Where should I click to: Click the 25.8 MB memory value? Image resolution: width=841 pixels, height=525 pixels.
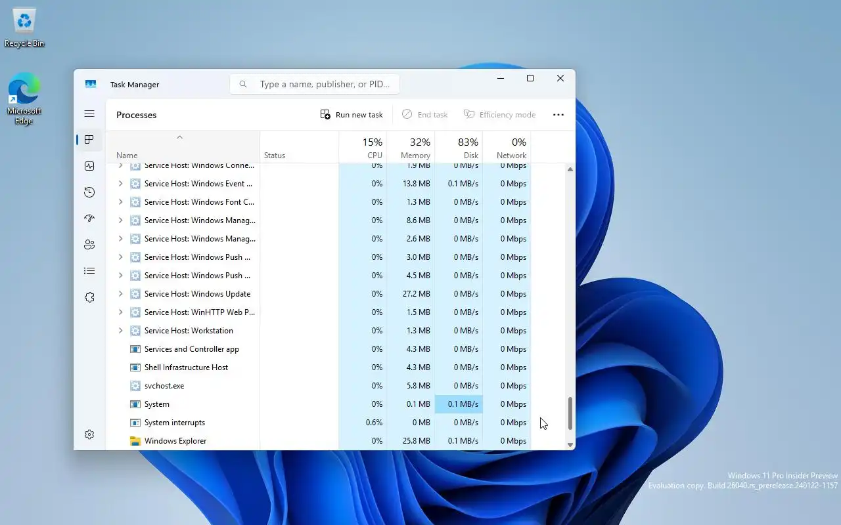(416, 441)
